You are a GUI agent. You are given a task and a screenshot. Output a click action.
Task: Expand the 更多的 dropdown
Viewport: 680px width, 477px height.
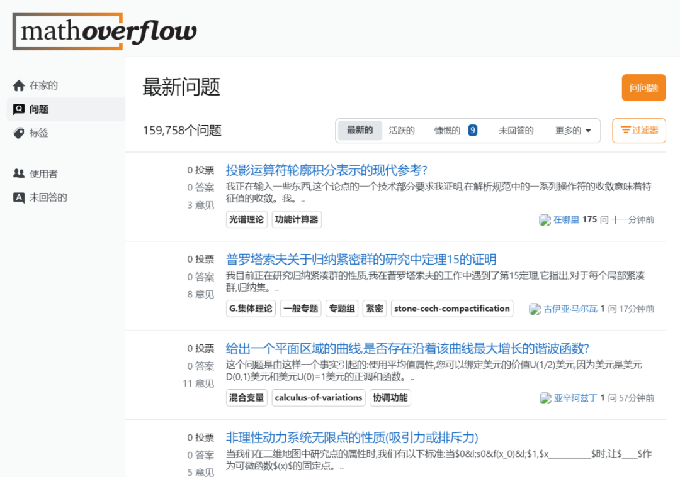click(x=573, y=130)
